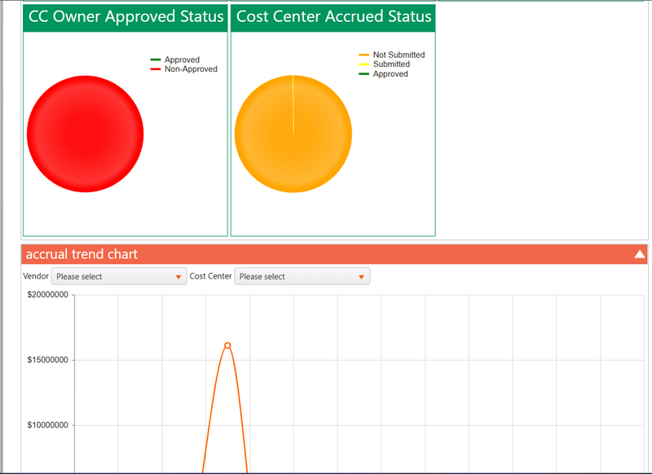652x474 pixels.
Task: Click the red Non-Approved legend swatch
Action: 156,69
